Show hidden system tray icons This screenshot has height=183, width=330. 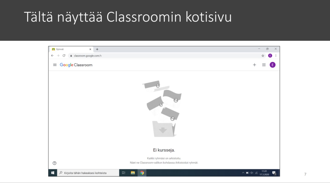coord(243,173)
